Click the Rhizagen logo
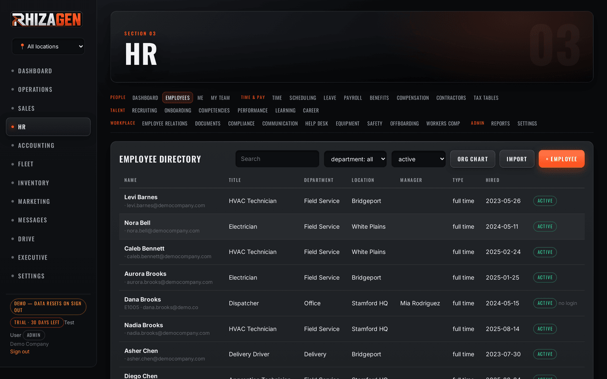The image size is (607, 379). click(47, 19)
